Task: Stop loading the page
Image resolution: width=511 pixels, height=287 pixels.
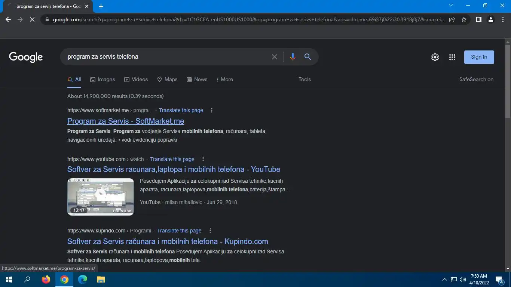Action: pos(32,19)
